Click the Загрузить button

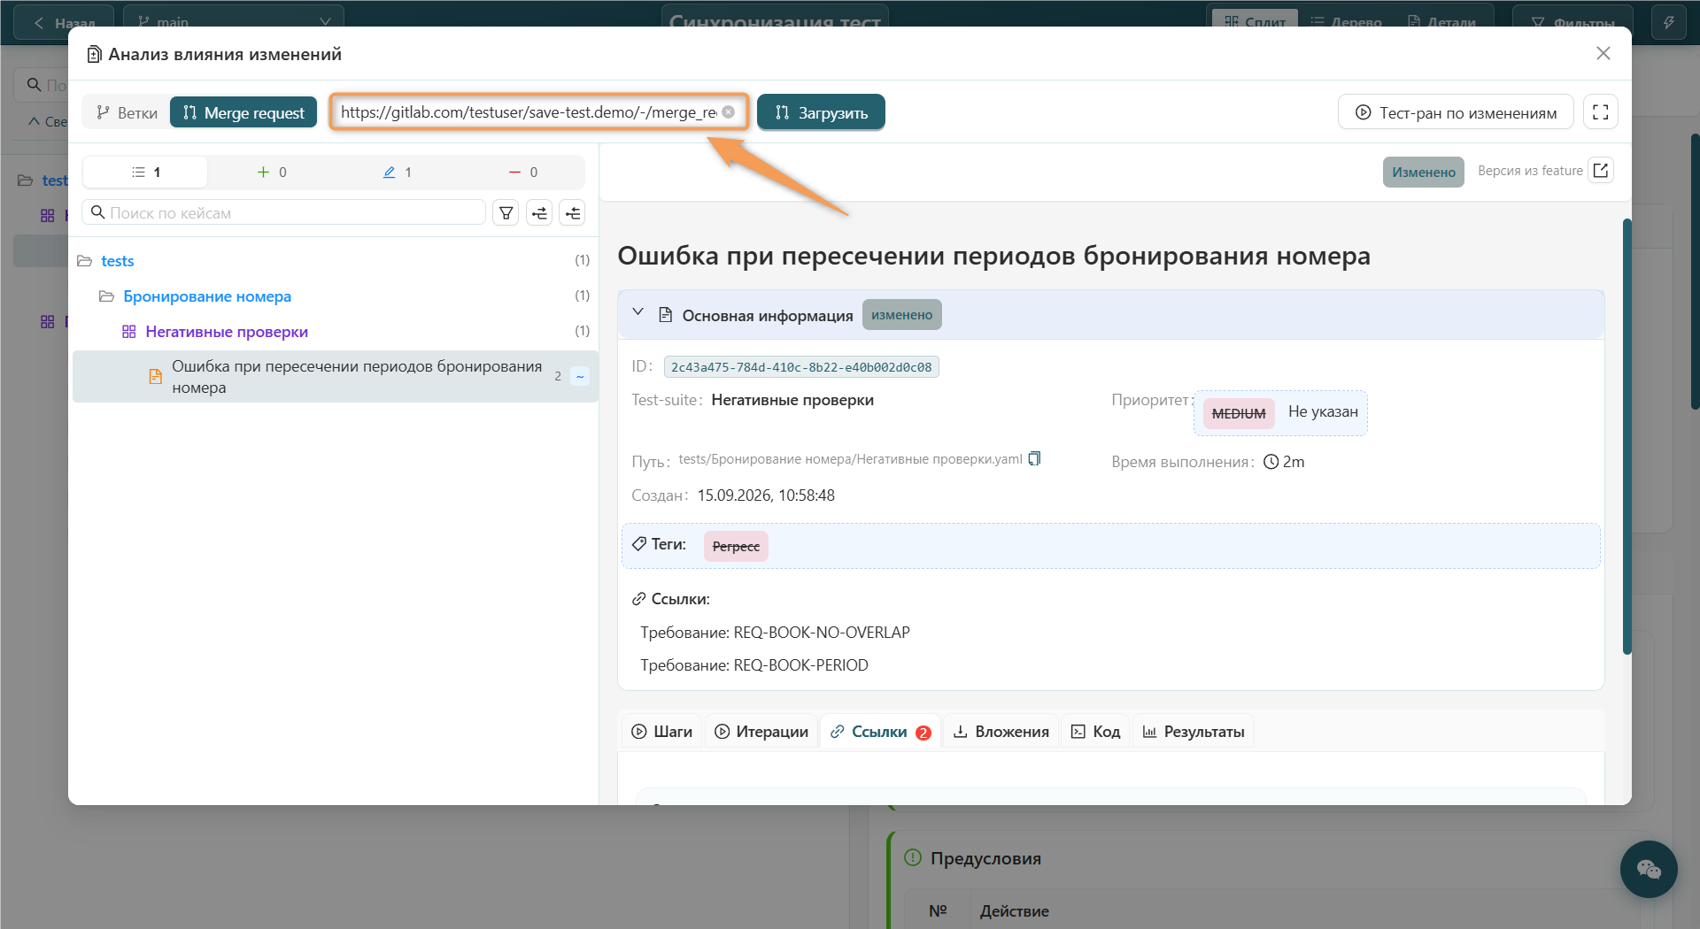pos(821,112)
